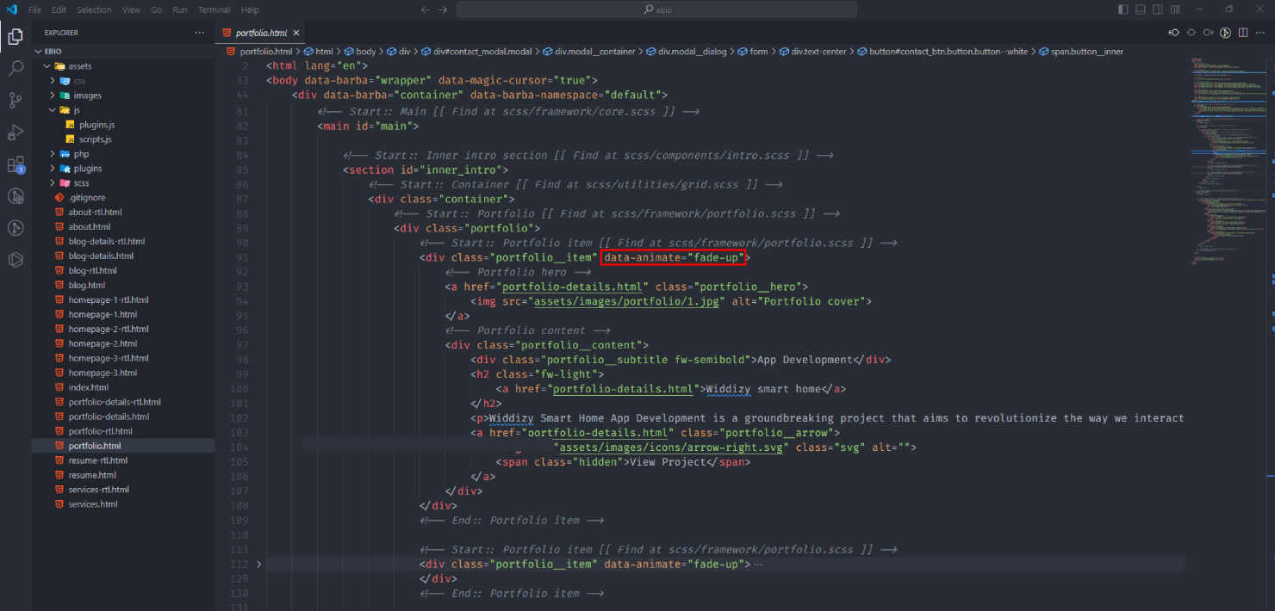Click the next change icon in editor toolbar
The width and height of the screenshot is (1275, 611).
point(1208,33)
